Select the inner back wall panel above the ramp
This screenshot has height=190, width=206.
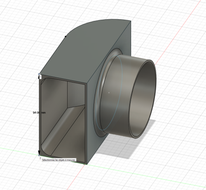[76, 94]
